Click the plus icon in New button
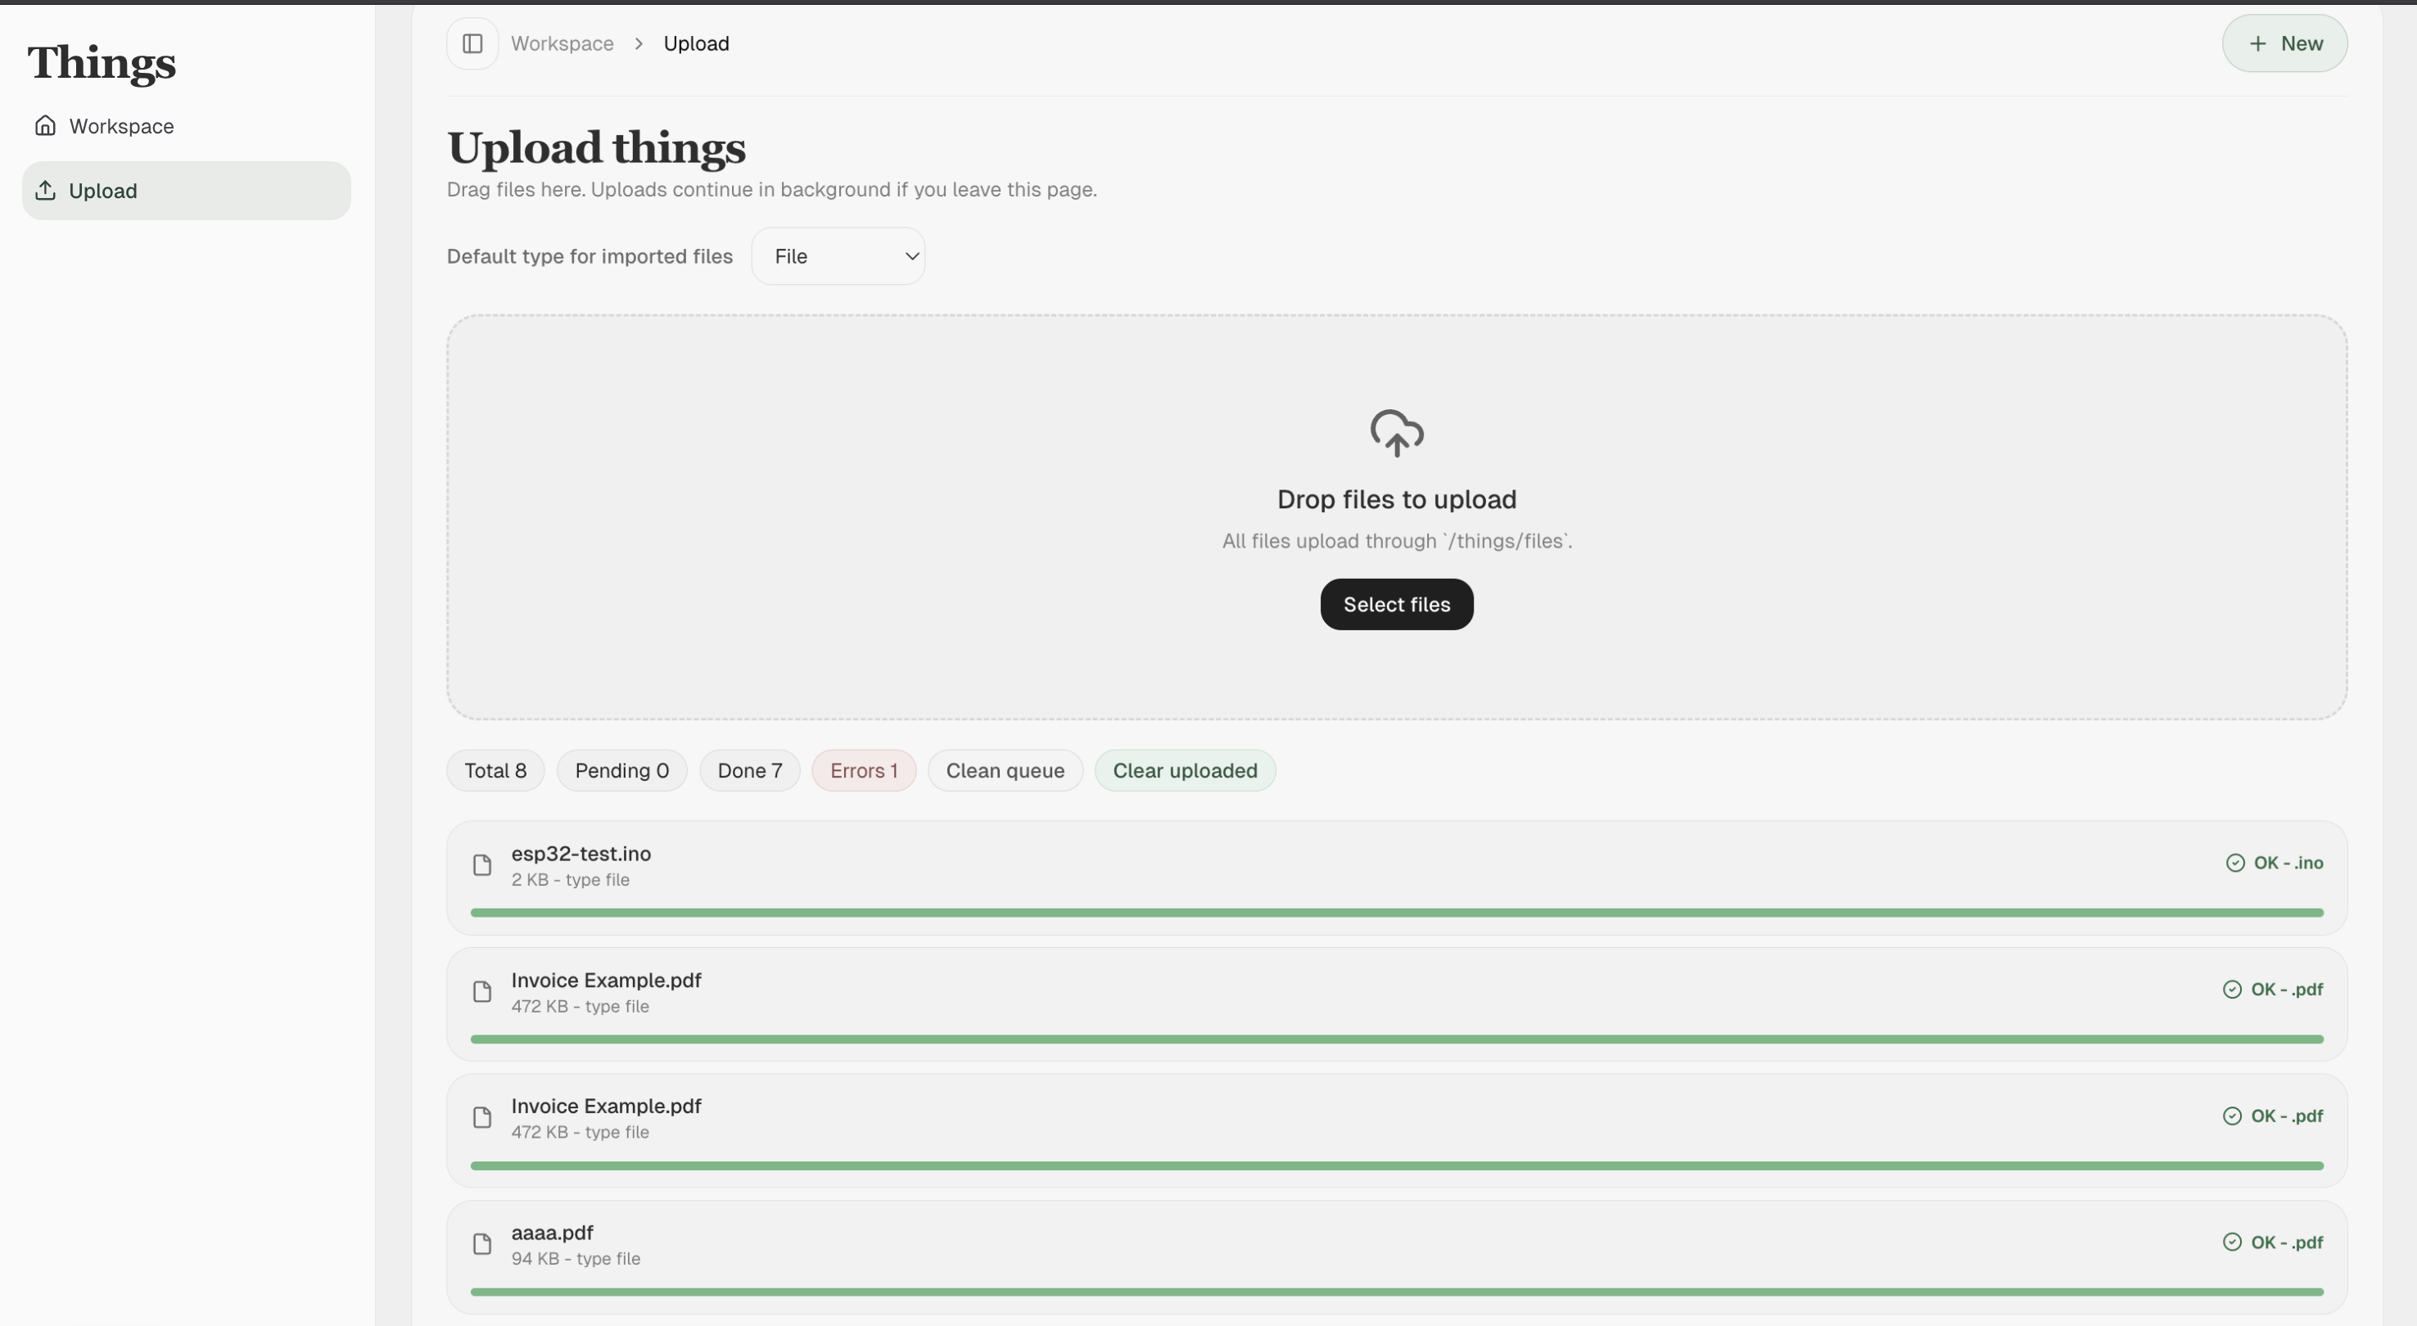The width and height of the screenshot is (2417, 1326). (2257, 43)
